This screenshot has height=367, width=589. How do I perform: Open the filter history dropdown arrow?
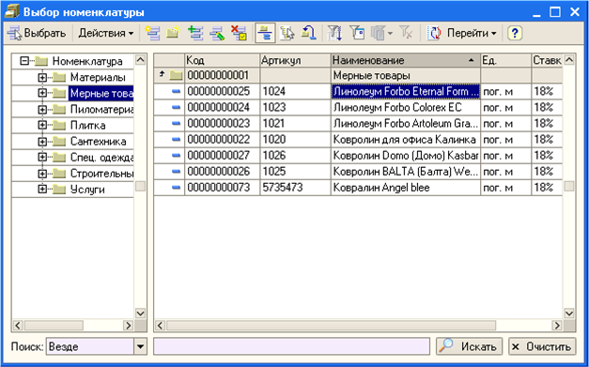[390, 34]
